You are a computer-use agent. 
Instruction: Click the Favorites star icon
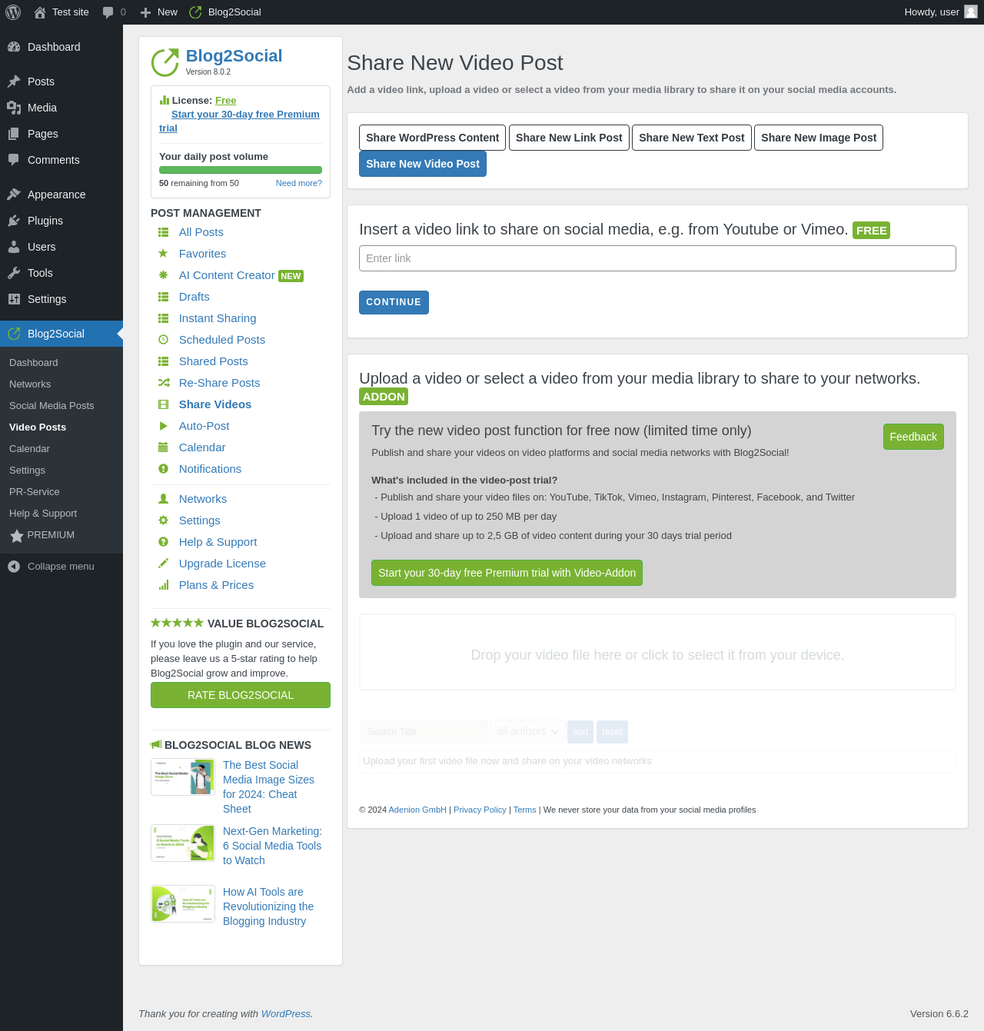pos(163,254)
